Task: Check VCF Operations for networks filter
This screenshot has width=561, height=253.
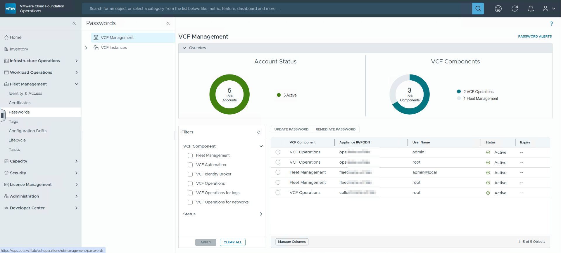Action: click(x=190, y=202)
